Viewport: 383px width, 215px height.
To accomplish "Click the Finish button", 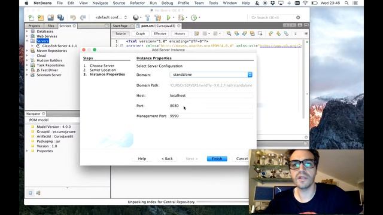I will [x=217, y=159].
